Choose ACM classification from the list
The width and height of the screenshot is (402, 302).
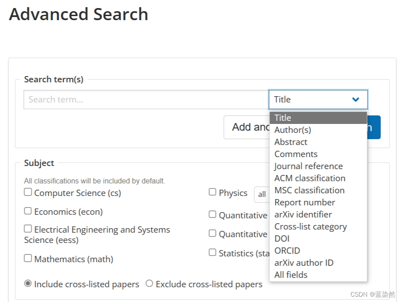310,178
